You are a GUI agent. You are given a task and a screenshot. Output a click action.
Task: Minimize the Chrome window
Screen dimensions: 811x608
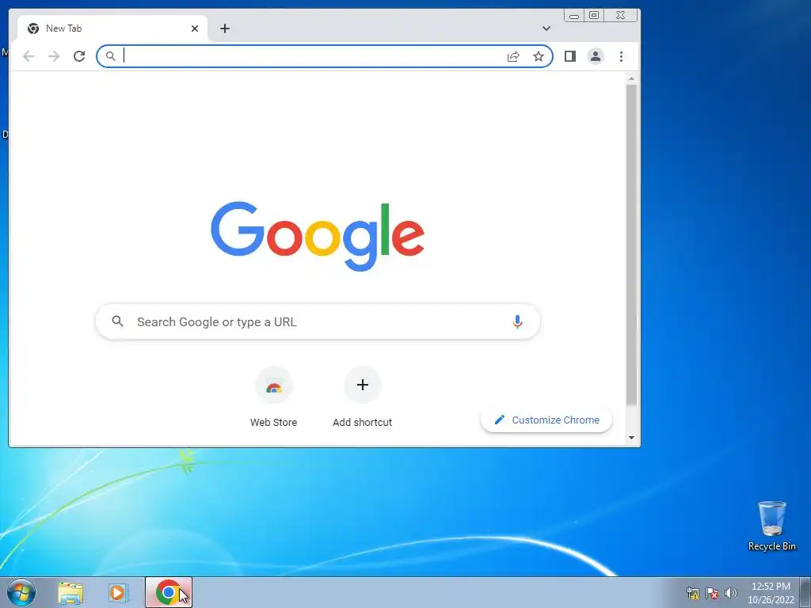pyautogui.click(x=574, y=16)
